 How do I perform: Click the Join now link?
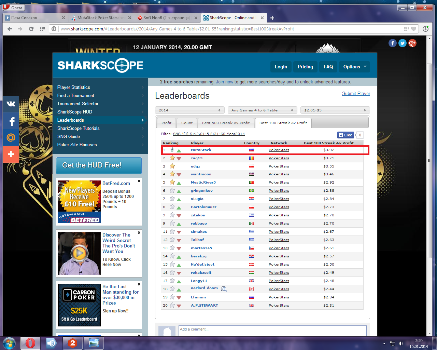click(x=224, y=82)
